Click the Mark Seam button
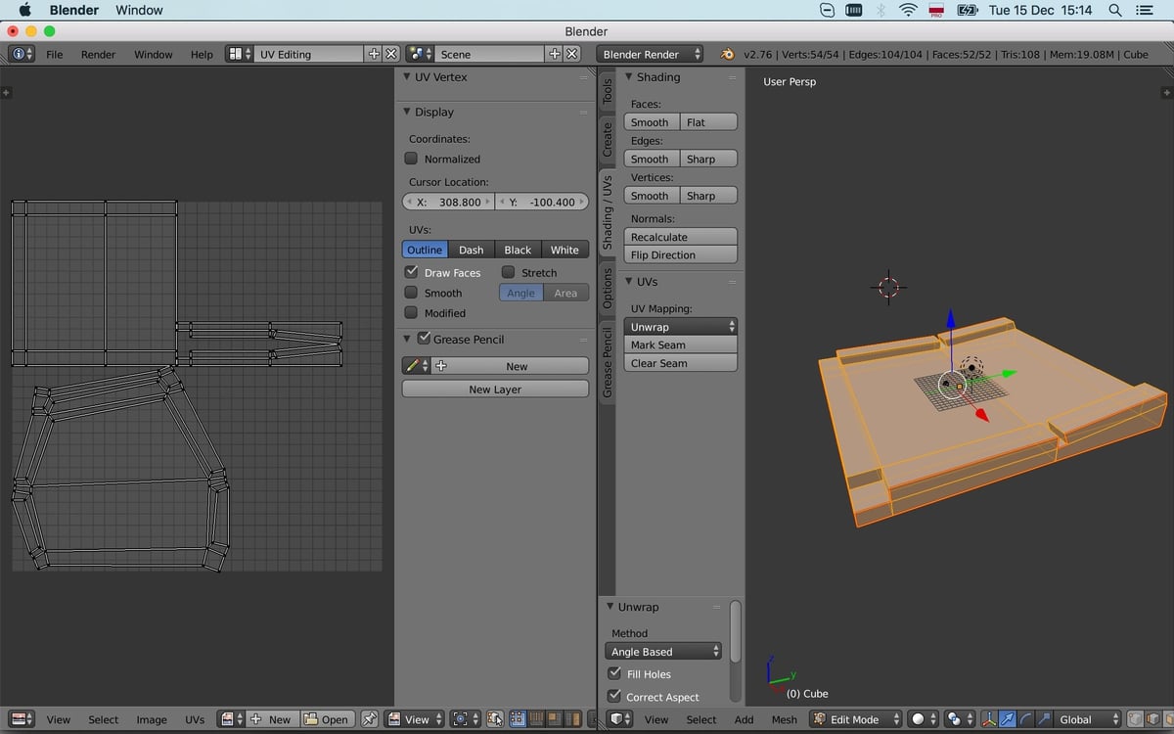The width and height of the screenshot is (1174, 734). (680, 344)
